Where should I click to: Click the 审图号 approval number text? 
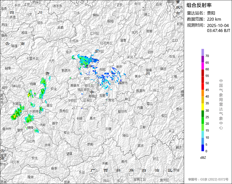(208, 179)
